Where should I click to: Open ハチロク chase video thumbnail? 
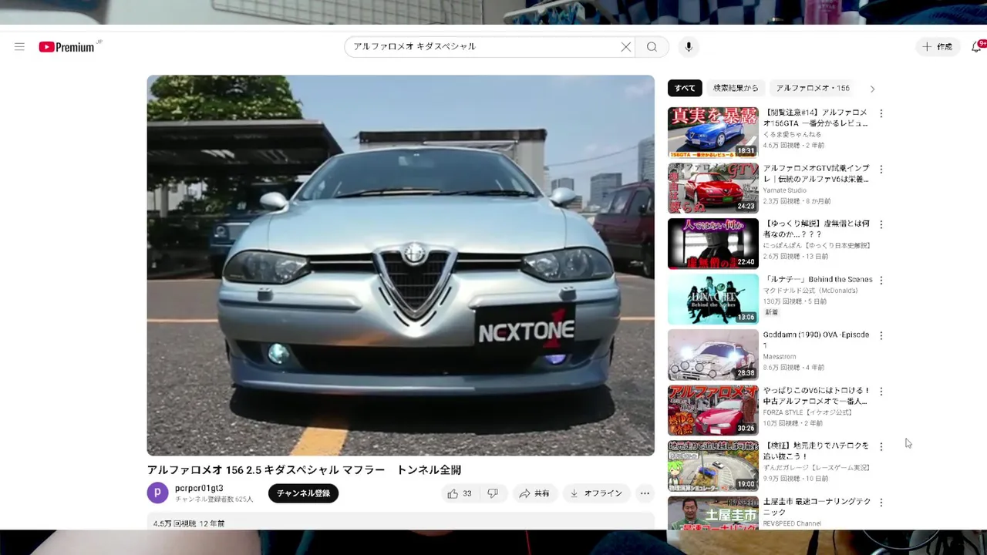[x=713, y=466]
